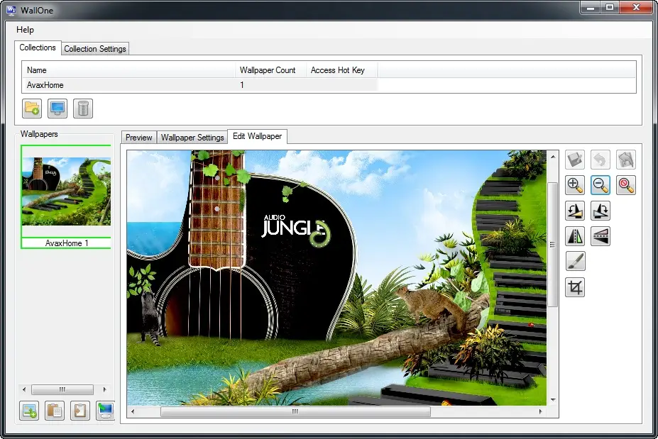Click the editor horizontal scrollbar thumb
This screenshot has height=439, width=658.
[295, 412]
